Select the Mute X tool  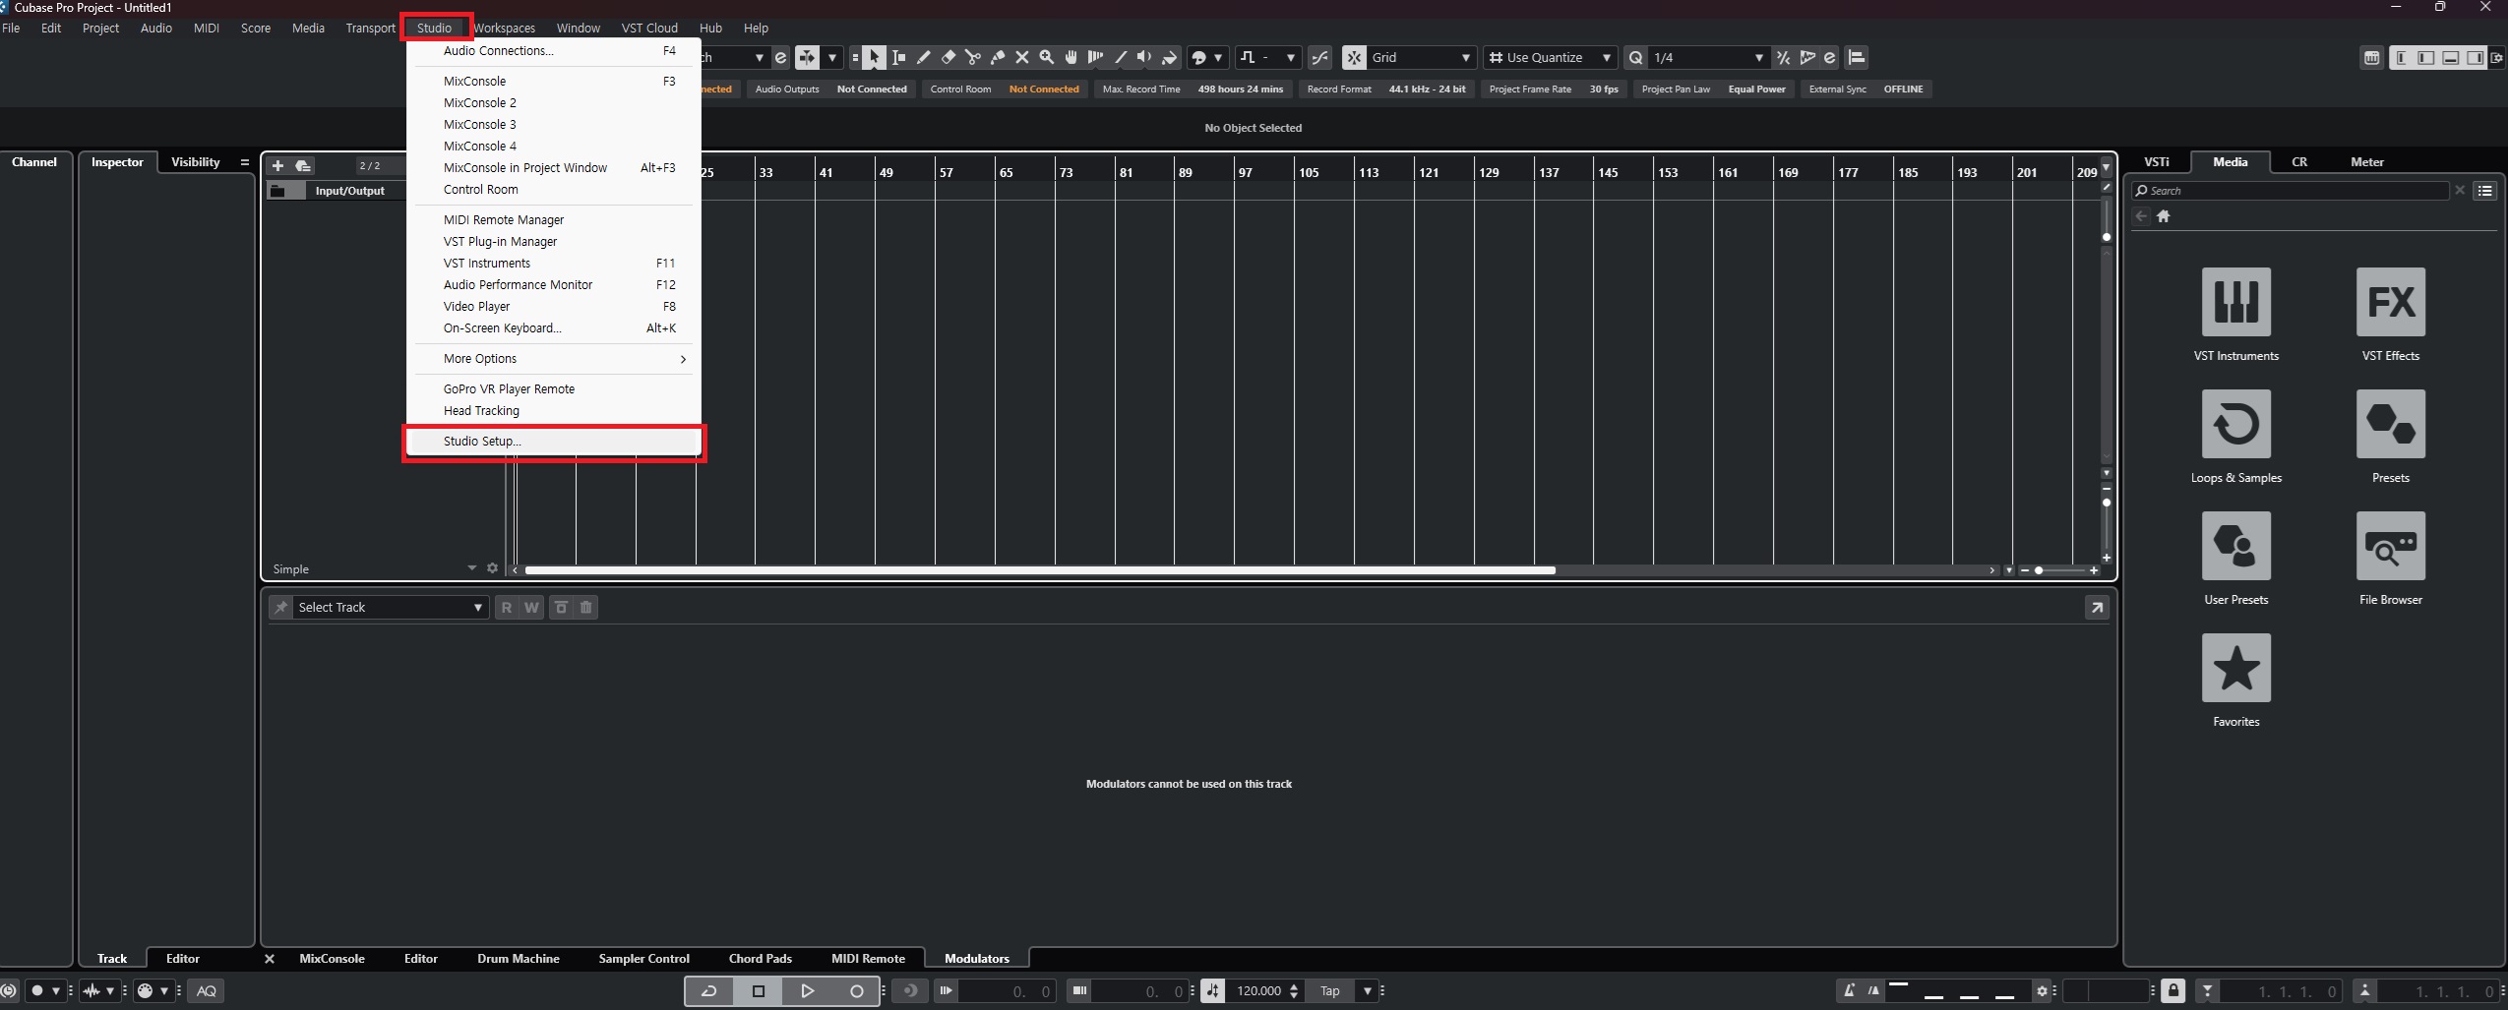point(1021,57)
